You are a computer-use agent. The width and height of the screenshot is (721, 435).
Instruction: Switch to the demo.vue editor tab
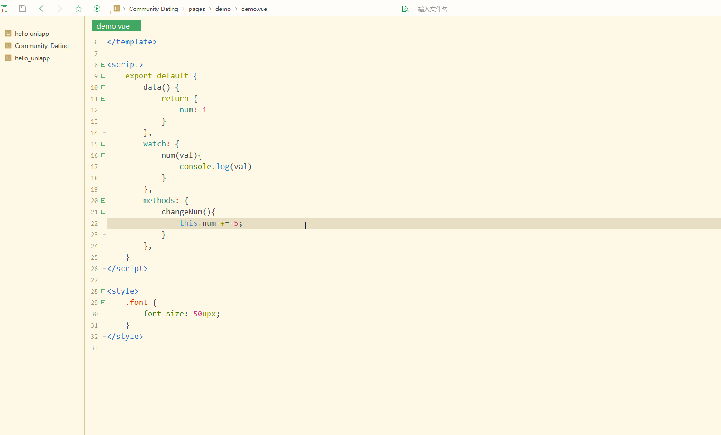pos(117,26)
